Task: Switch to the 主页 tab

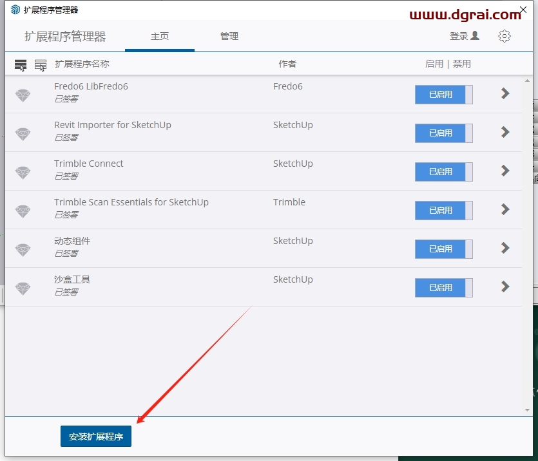Action: (x=160, y=36)
